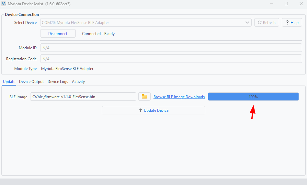Click the 100% progress bar

(253, 97)
